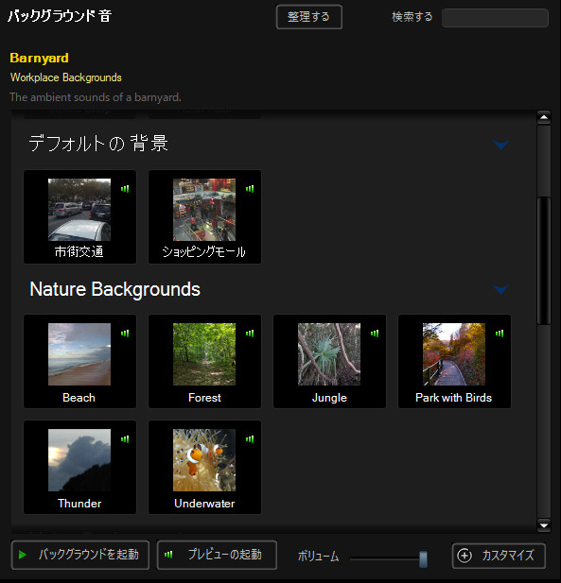Collapse the デフォルトの背景 section arrow

pyautogui.click(x=500, y=145)
